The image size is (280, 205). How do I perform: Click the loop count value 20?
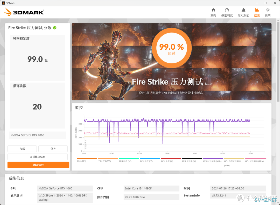coord(37,107)
